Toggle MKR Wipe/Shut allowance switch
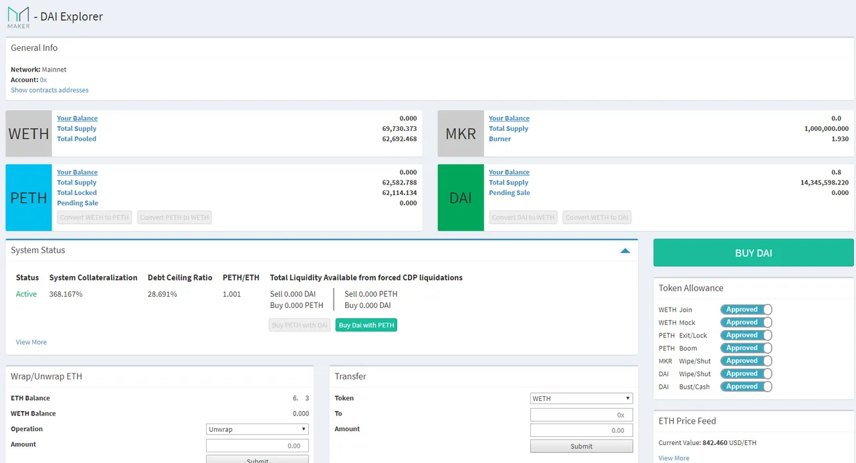The image size is (856, 463). point(746,361)
